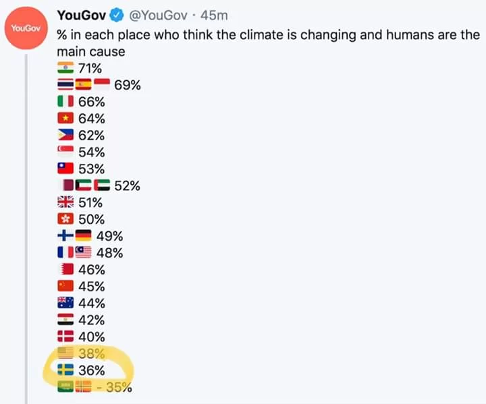This screenshot has width=486, height=404.
Task: Click the Taiwan flag at 53%
Action: (x=66, y=169)
